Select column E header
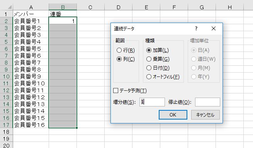 (x=146, y=7)
